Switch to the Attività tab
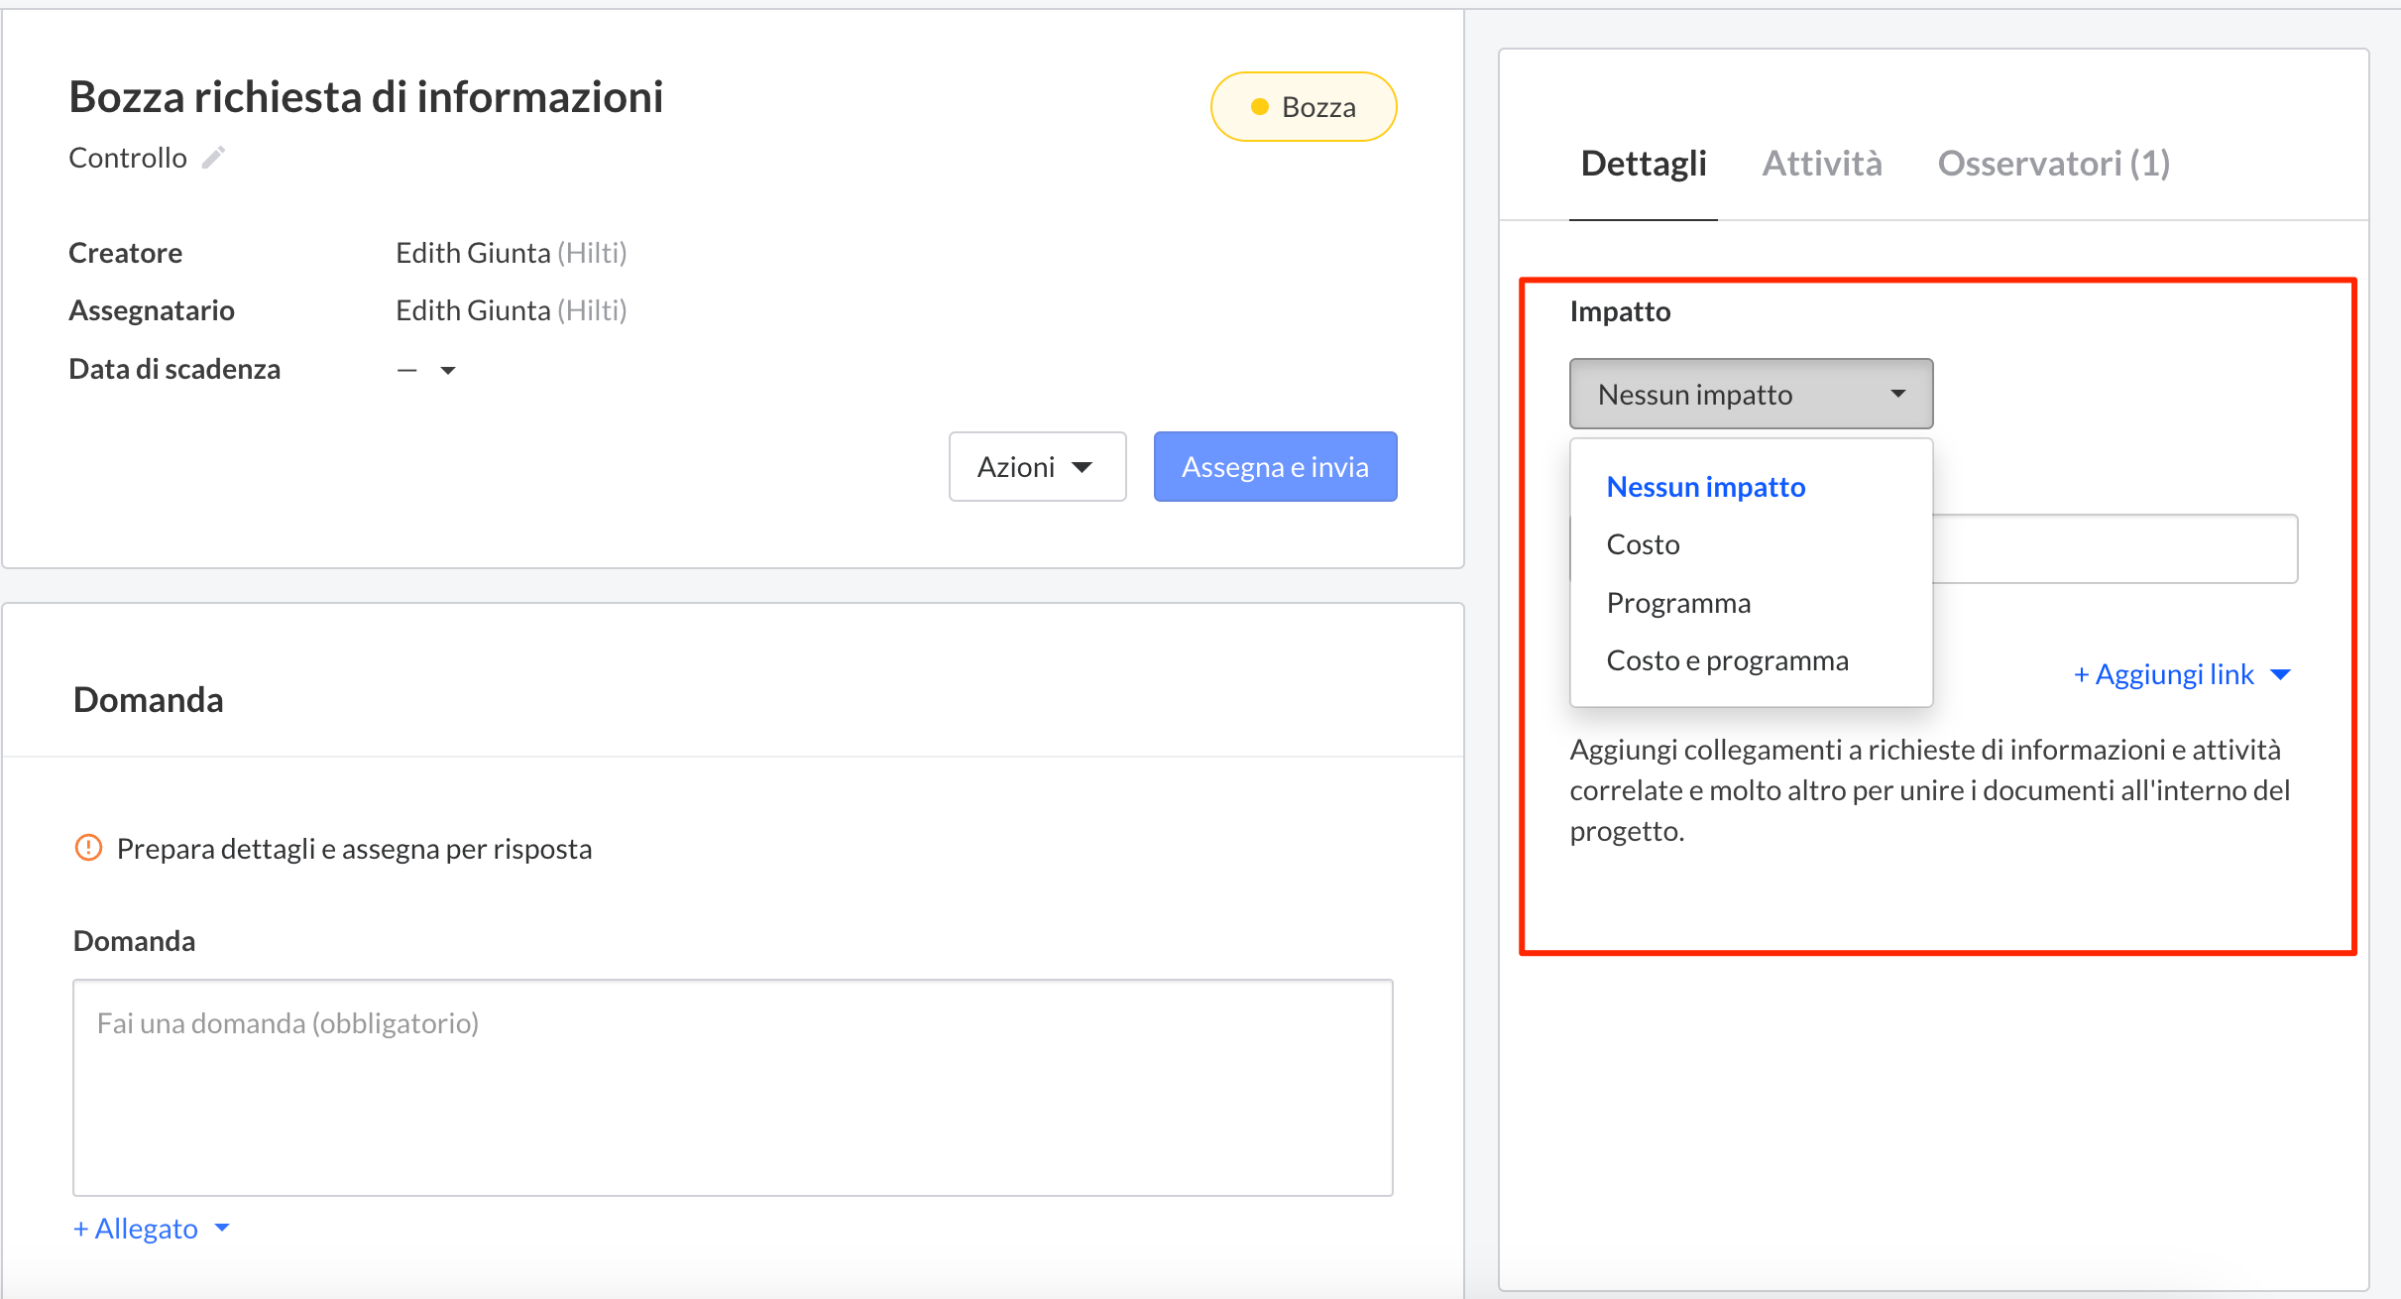 [1821, 164]
